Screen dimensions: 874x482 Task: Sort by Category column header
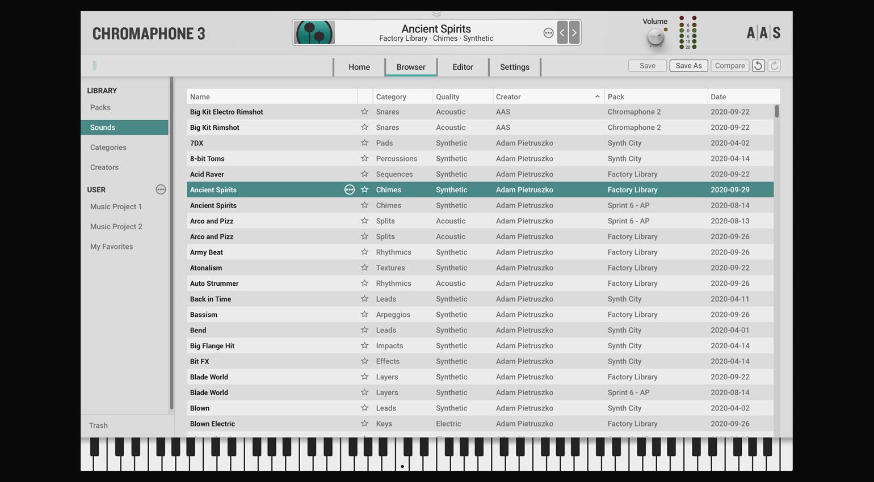coord(403,96)
